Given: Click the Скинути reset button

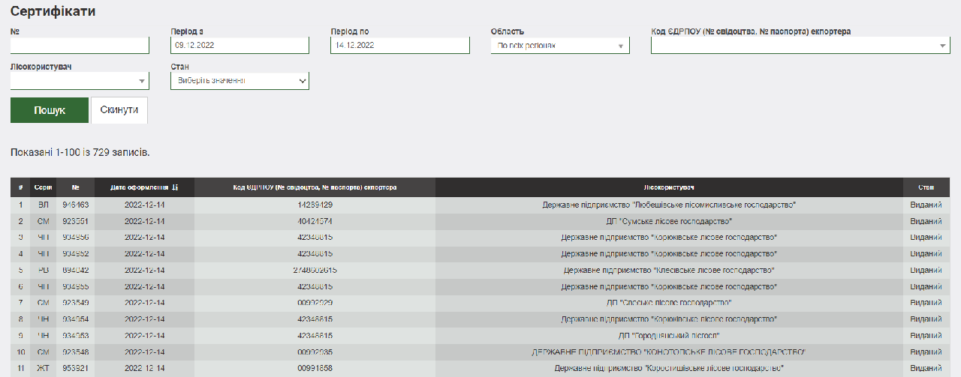Looking at the screenshot, I should pos(119,110).
